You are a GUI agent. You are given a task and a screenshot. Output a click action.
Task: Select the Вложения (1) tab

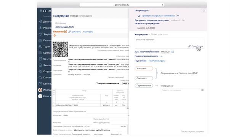tap(60, 32)
